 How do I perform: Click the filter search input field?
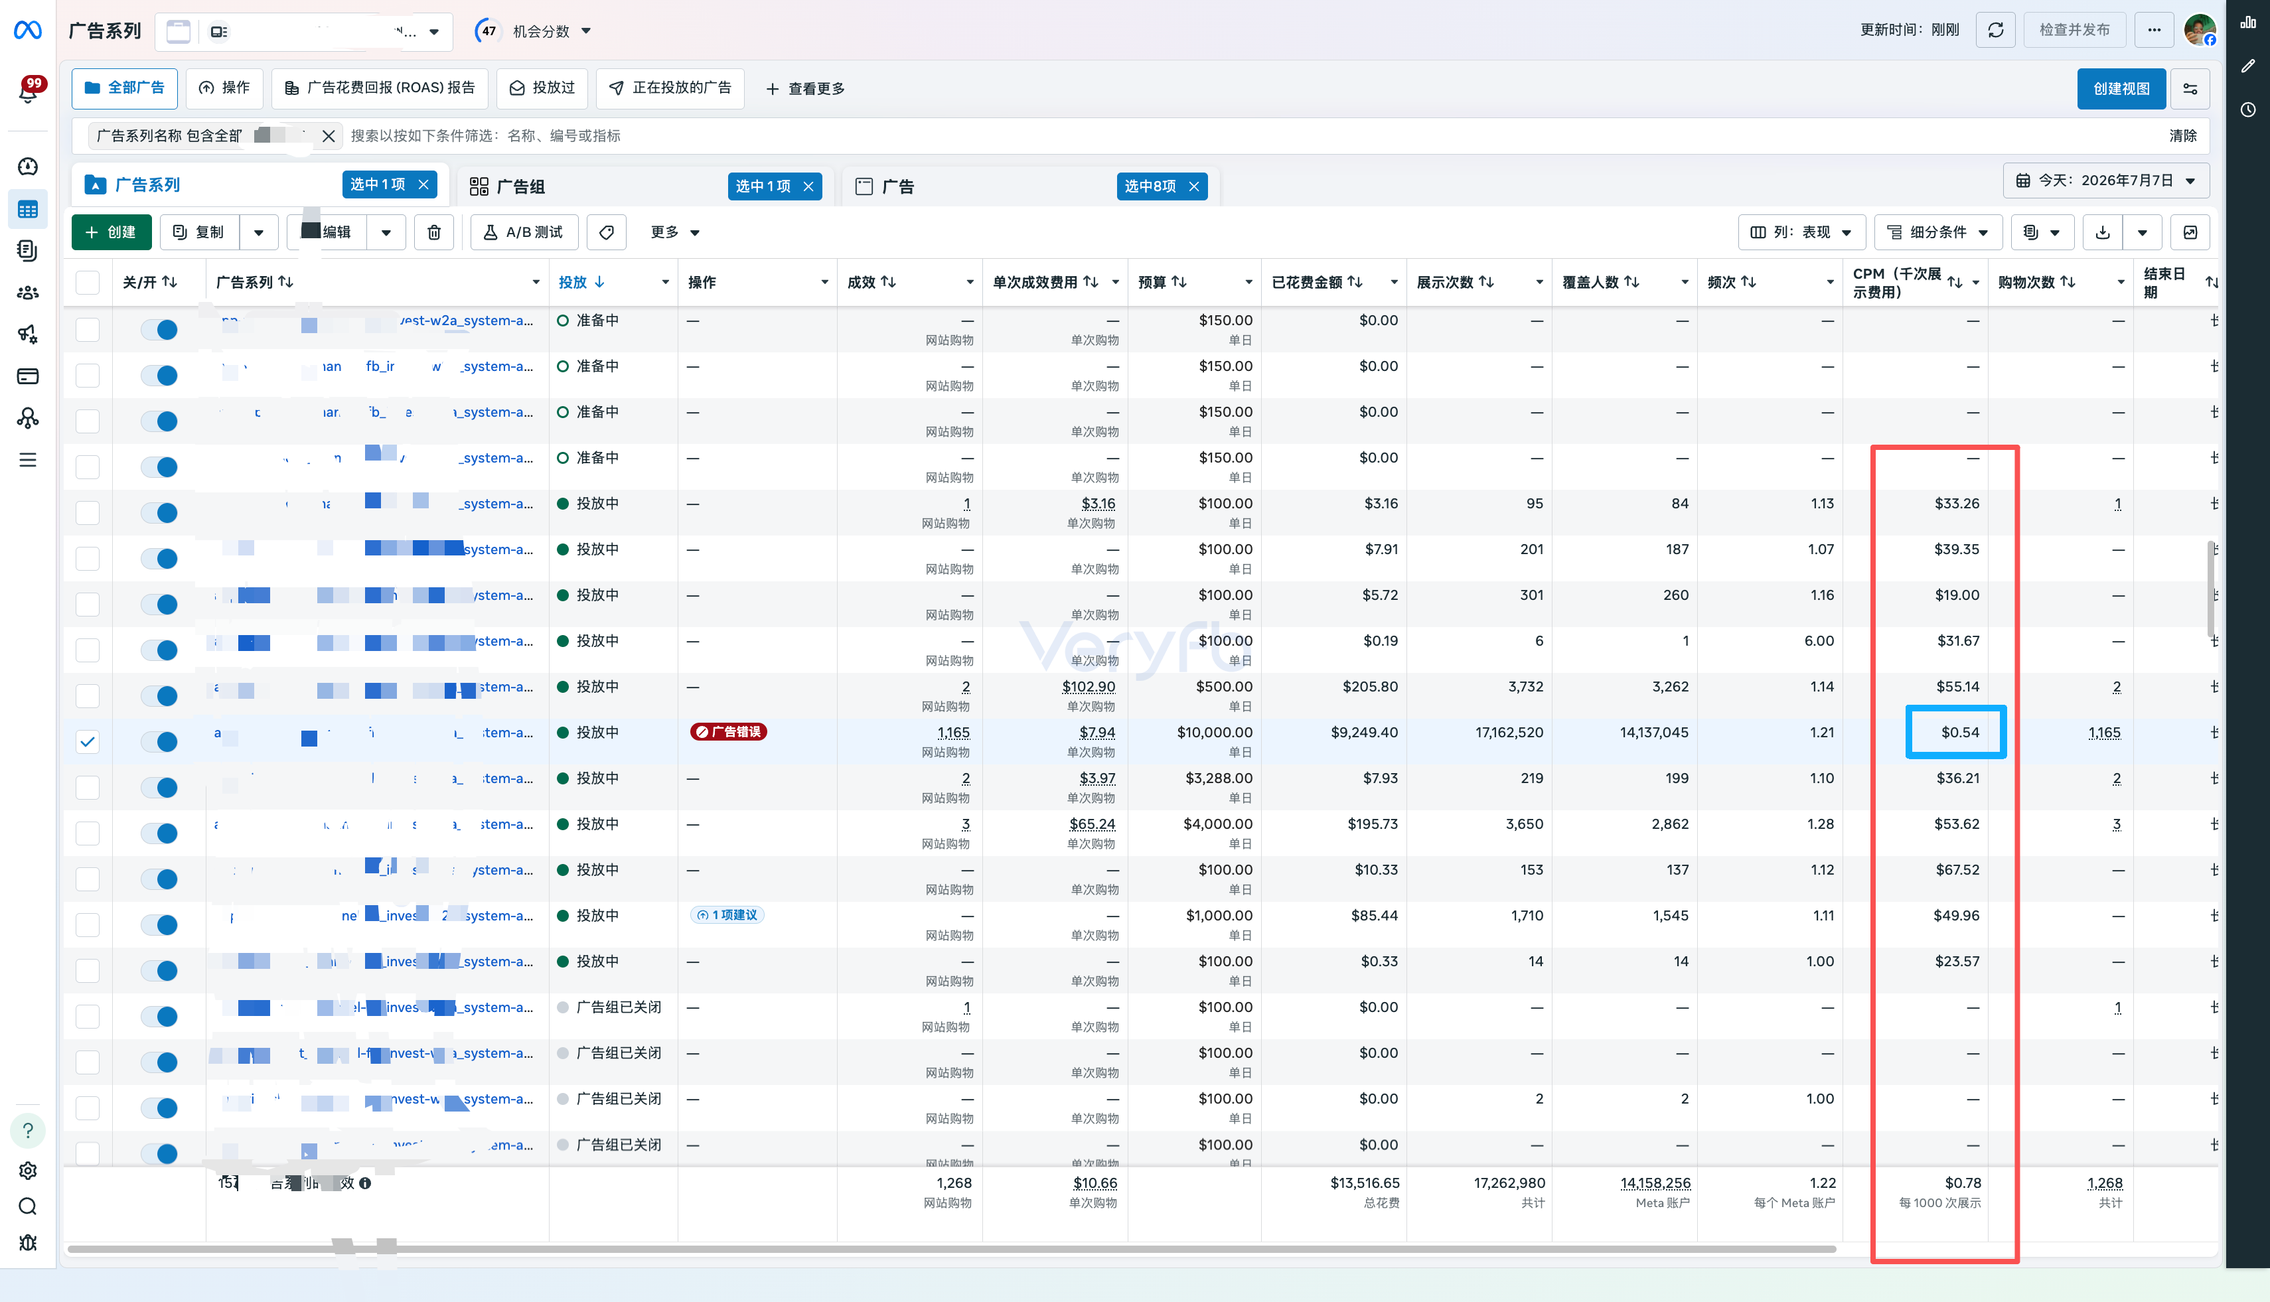click(1252, 136)
